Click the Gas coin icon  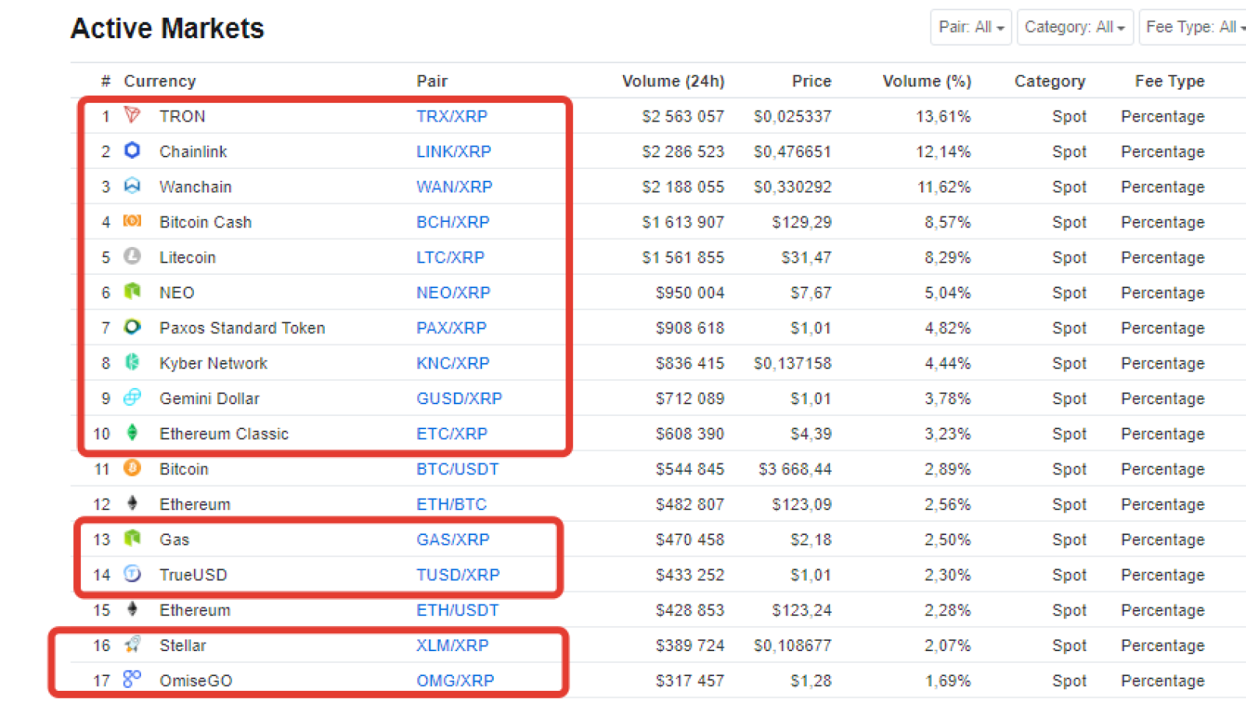point(132,538)
